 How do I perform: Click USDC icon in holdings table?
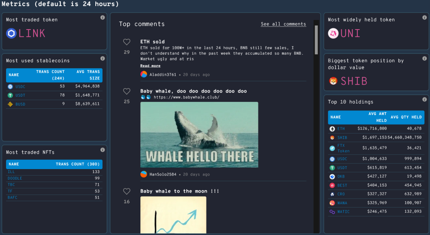tap(332, 159)
